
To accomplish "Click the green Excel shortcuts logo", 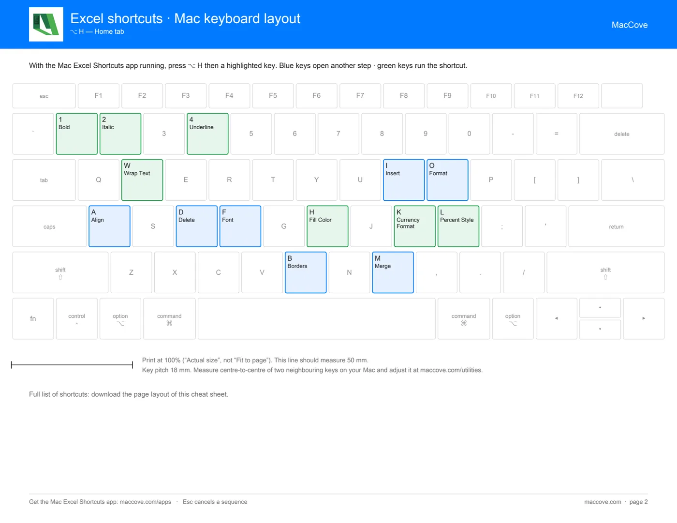I will pyautogui.click(x=46, y=24).
